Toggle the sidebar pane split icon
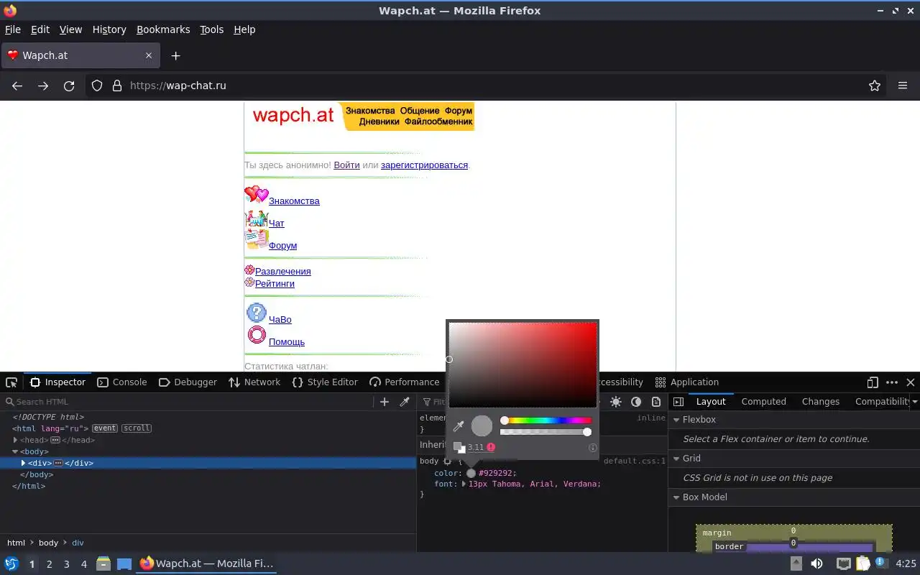This screenshot has height=575, width=920. point(678,402)
